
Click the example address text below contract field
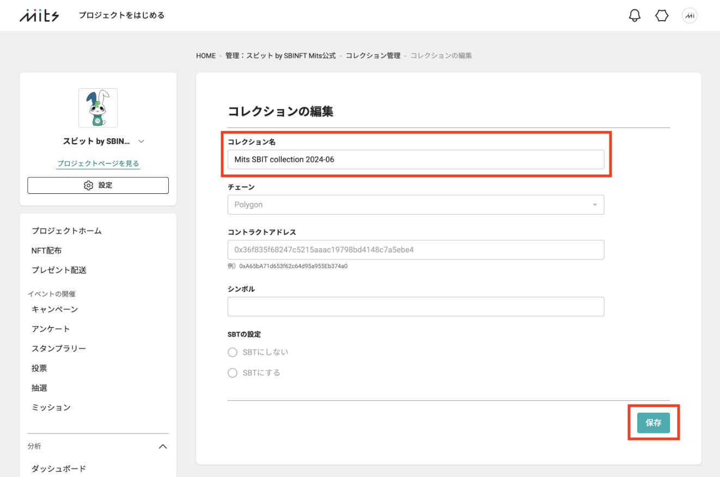point(288,266)
